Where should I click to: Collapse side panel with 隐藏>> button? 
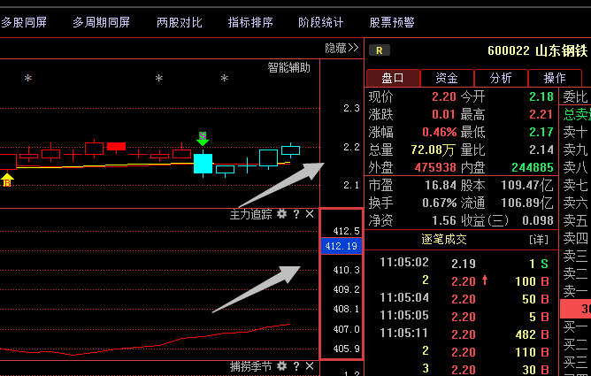342,48
